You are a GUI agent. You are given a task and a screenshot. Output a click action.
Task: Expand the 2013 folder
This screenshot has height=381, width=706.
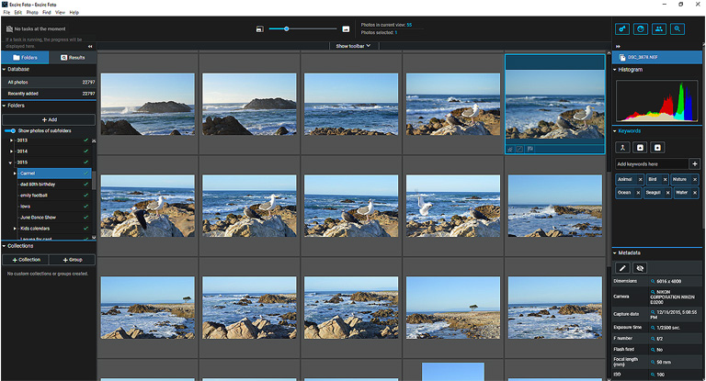pos(11,140)
